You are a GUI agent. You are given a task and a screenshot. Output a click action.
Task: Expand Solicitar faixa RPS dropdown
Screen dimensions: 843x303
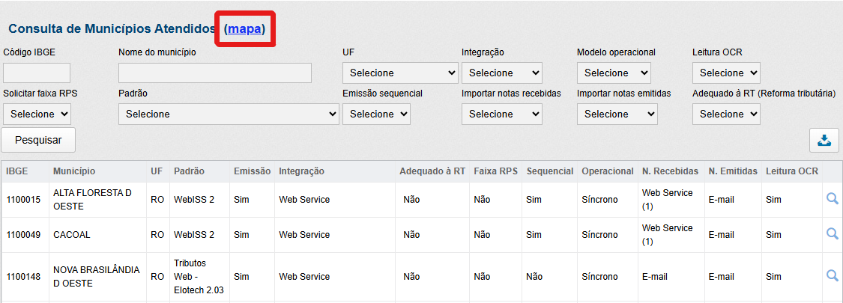(x=37, y=114)
